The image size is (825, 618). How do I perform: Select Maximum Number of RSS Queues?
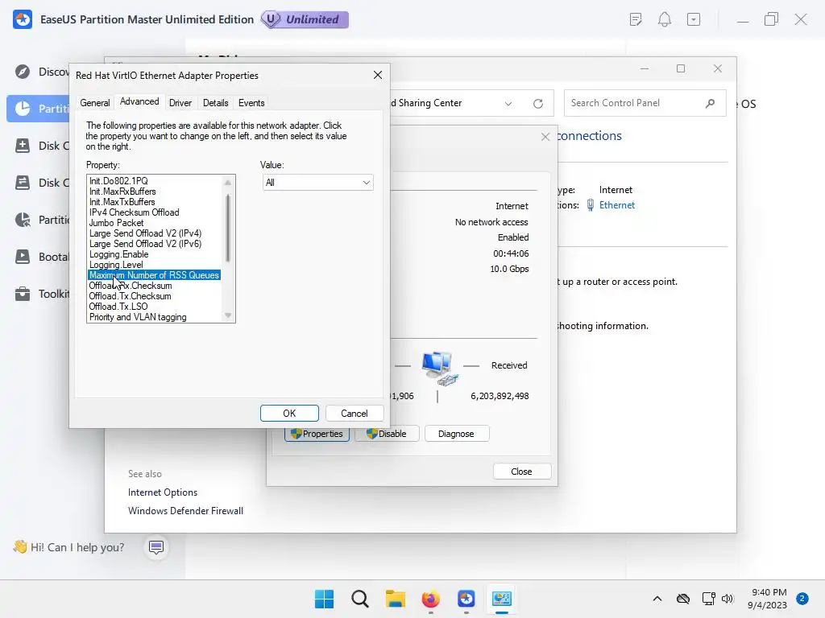(x=154, y=275)
